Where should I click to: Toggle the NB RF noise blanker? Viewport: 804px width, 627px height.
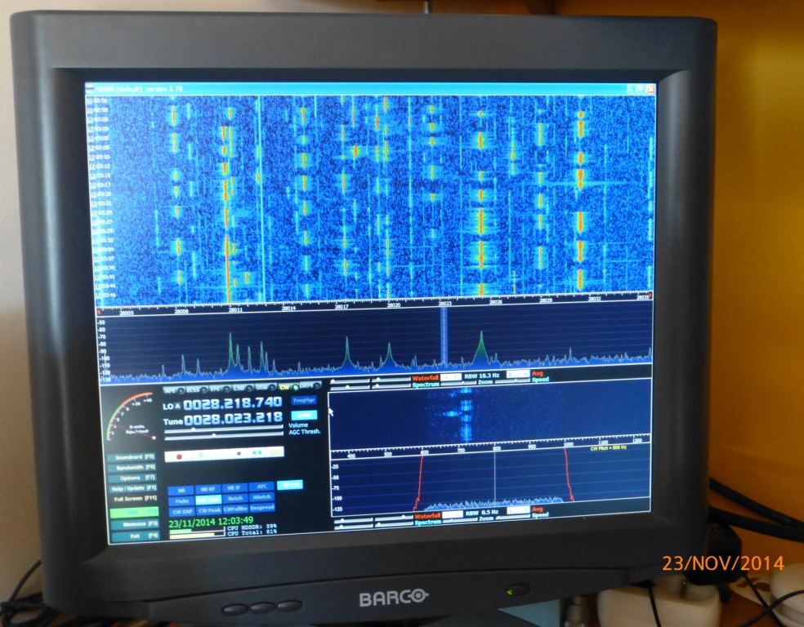tap(208, 489)
